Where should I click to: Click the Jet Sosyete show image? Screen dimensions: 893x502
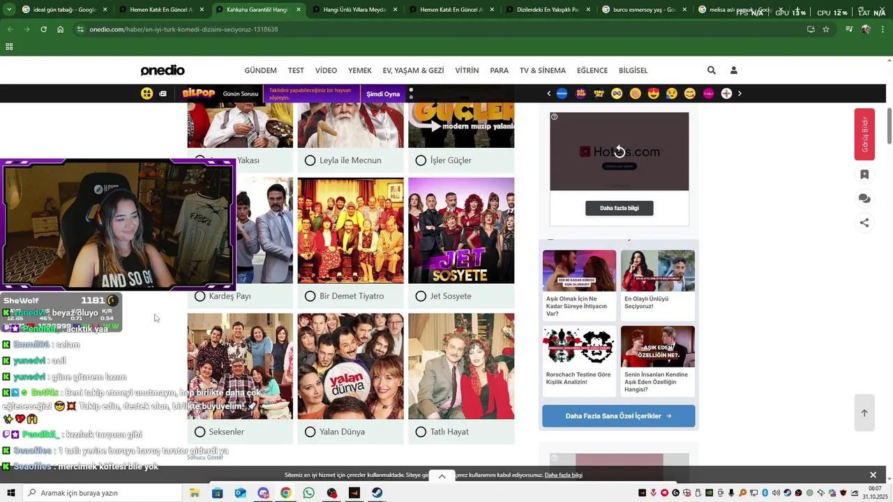tap(461, 231)
